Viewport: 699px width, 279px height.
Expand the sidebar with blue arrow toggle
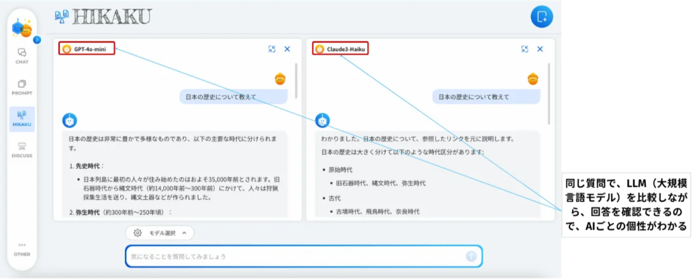[x=37, y=39]
